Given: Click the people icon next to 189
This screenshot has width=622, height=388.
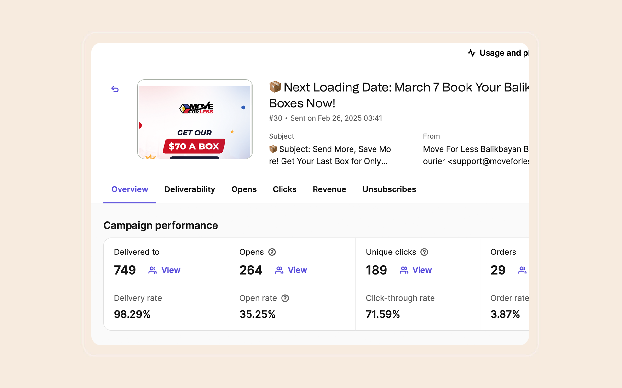Looking at the screenshot, I should (404, 270).
